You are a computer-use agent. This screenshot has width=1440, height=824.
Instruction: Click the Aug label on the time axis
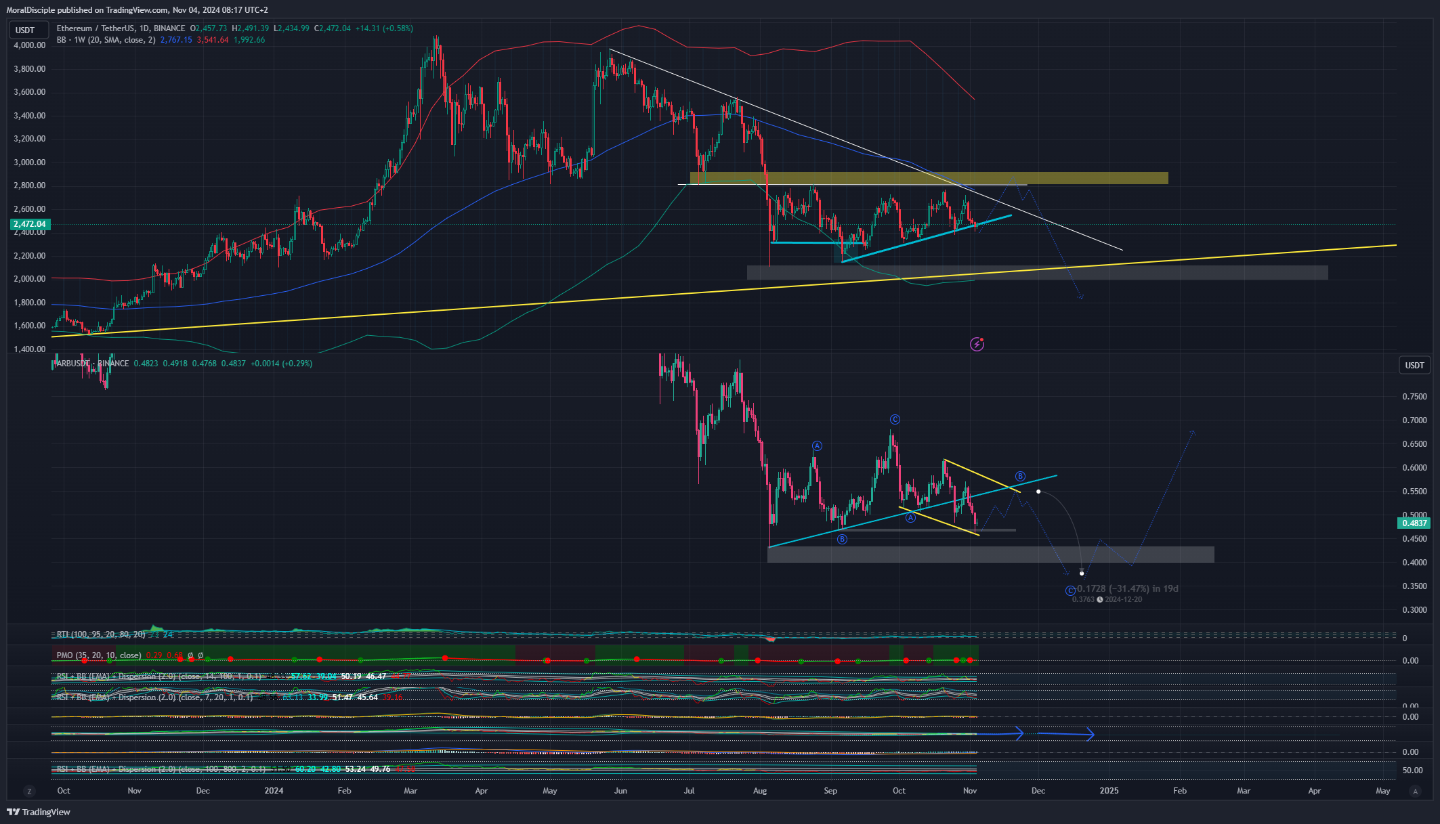point(760,791)
